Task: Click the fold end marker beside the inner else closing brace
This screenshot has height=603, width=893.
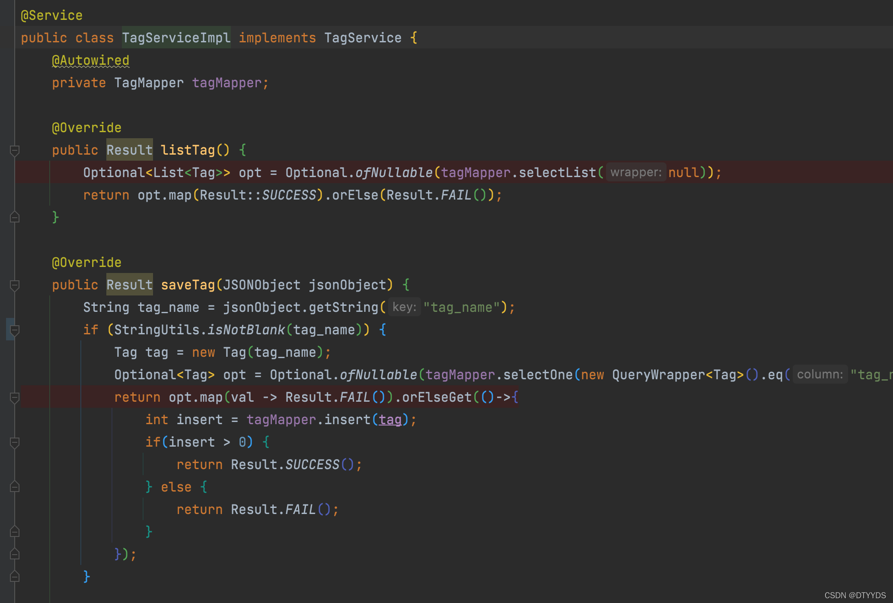Action: [x=14, y=532]
